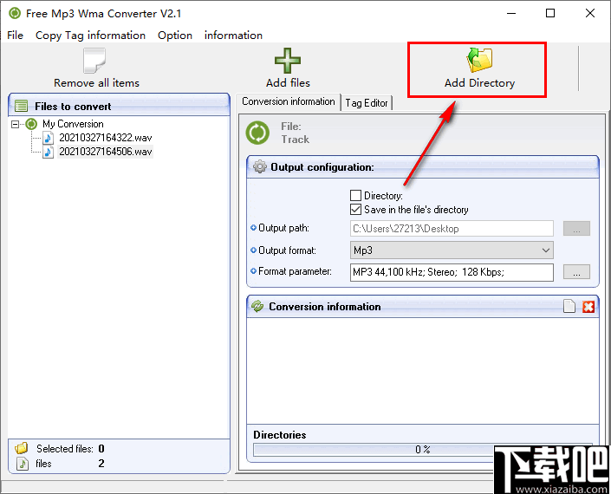Click the Output format label
Image resolution: width=611 pixels, height=494 pixels.
click(x=287, y=250)
